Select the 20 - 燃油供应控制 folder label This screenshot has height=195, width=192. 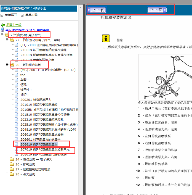28,65
